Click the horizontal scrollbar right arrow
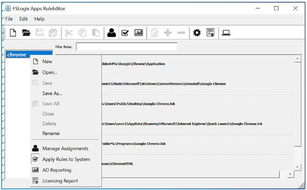This screenshot has width=307, height=190. coord(290,174)
